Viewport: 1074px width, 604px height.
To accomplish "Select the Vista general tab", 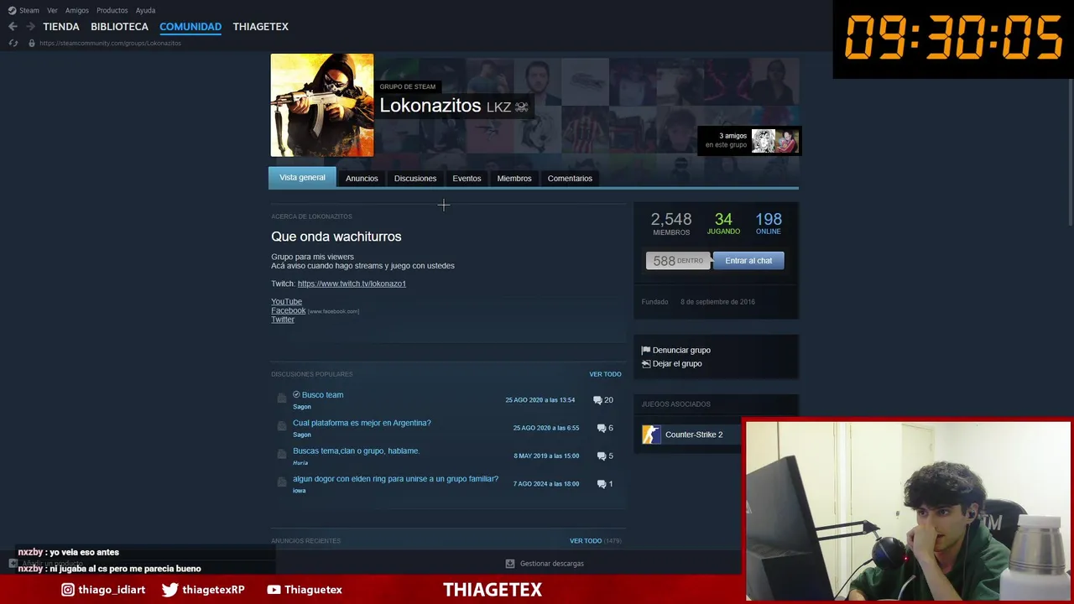I will point(302,178).
